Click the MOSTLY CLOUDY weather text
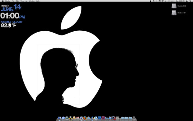Viewport: 193px width, 121px height. pos(12,22)
